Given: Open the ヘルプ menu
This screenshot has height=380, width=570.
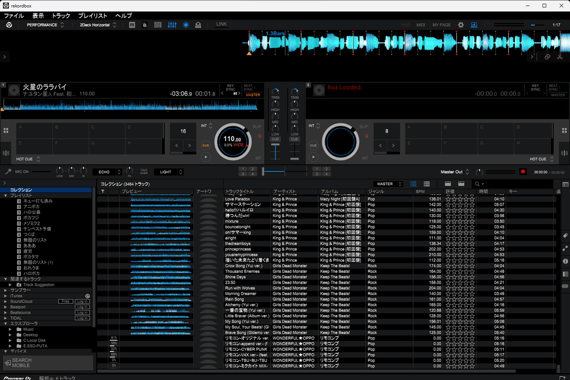Looking at the screenshot, I should click(123, 16).
